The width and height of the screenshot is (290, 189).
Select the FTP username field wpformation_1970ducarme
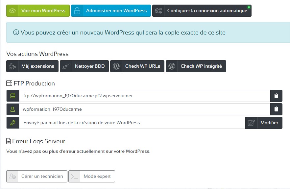click(144, 109)
